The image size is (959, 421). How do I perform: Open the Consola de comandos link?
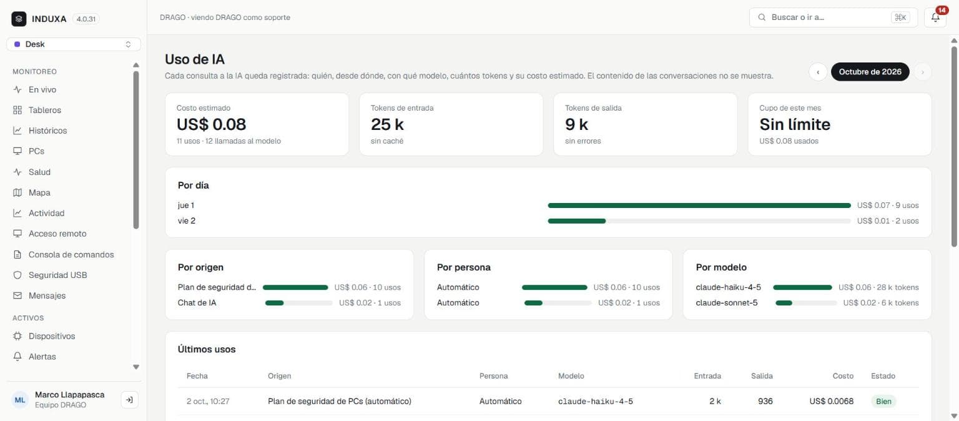[70, 255]
